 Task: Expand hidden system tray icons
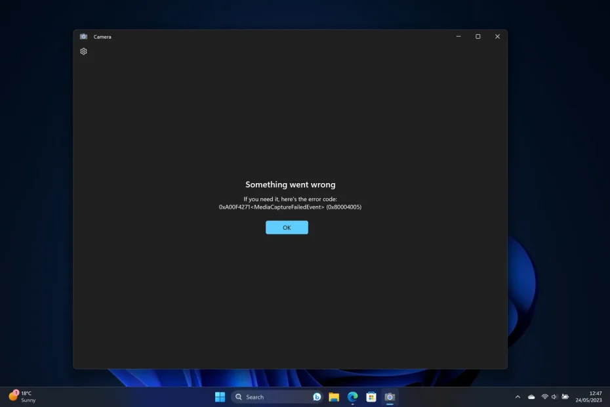(518, 396)
